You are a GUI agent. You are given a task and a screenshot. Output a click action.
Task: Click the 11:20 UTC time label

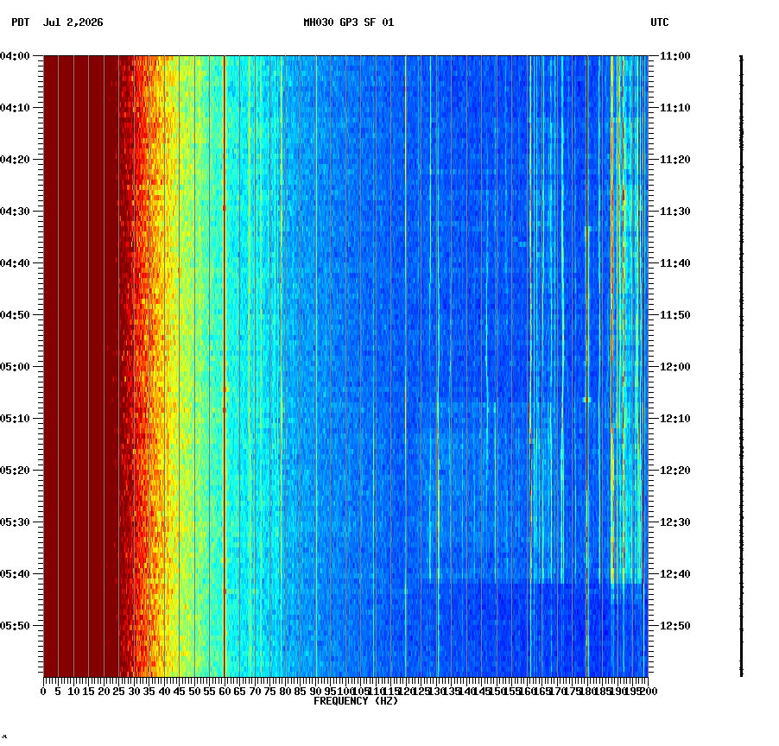pos(675,160)
